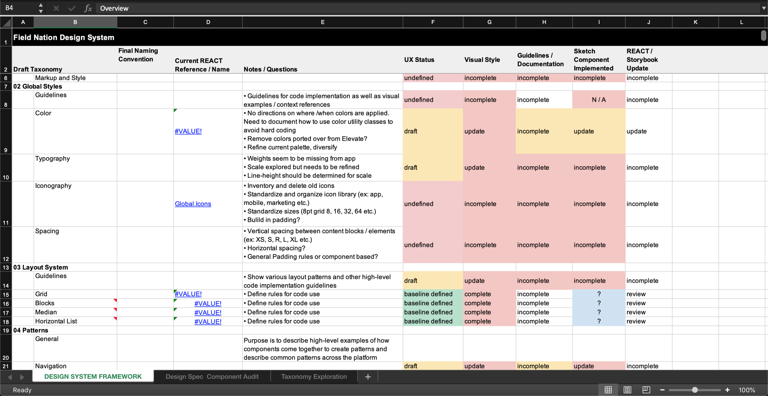Open the DESIGN SYSTEM FRAMEWORK sheet tab
Image resolution: width=768 pixels, height=396 pixels.
click(x=93, y=377)
